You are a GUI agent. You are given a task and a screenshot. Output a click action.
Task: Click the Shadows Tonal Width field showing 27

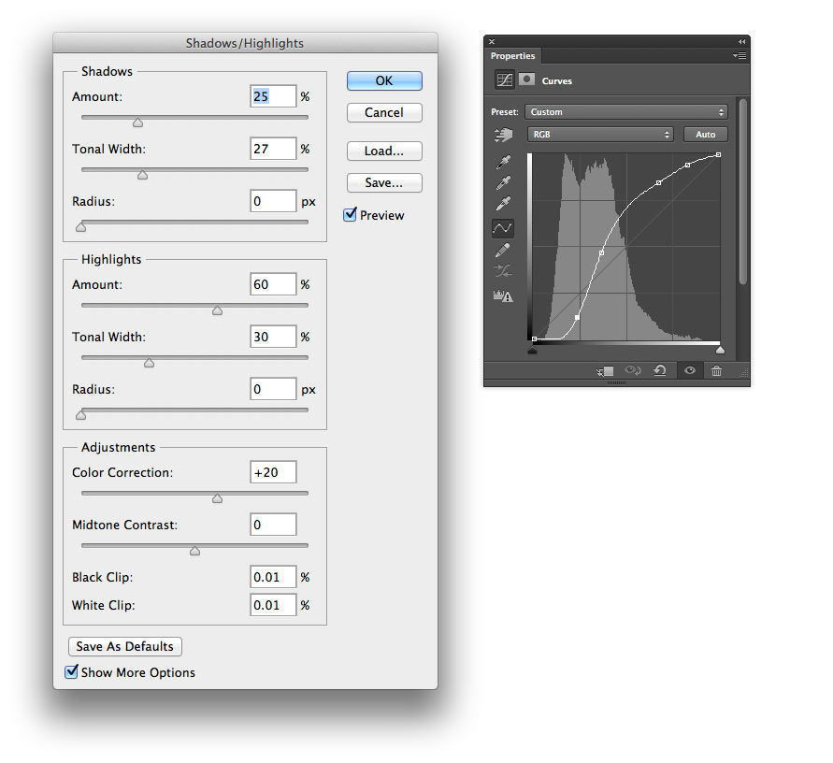pyautogui.click(x=273, y=149)
